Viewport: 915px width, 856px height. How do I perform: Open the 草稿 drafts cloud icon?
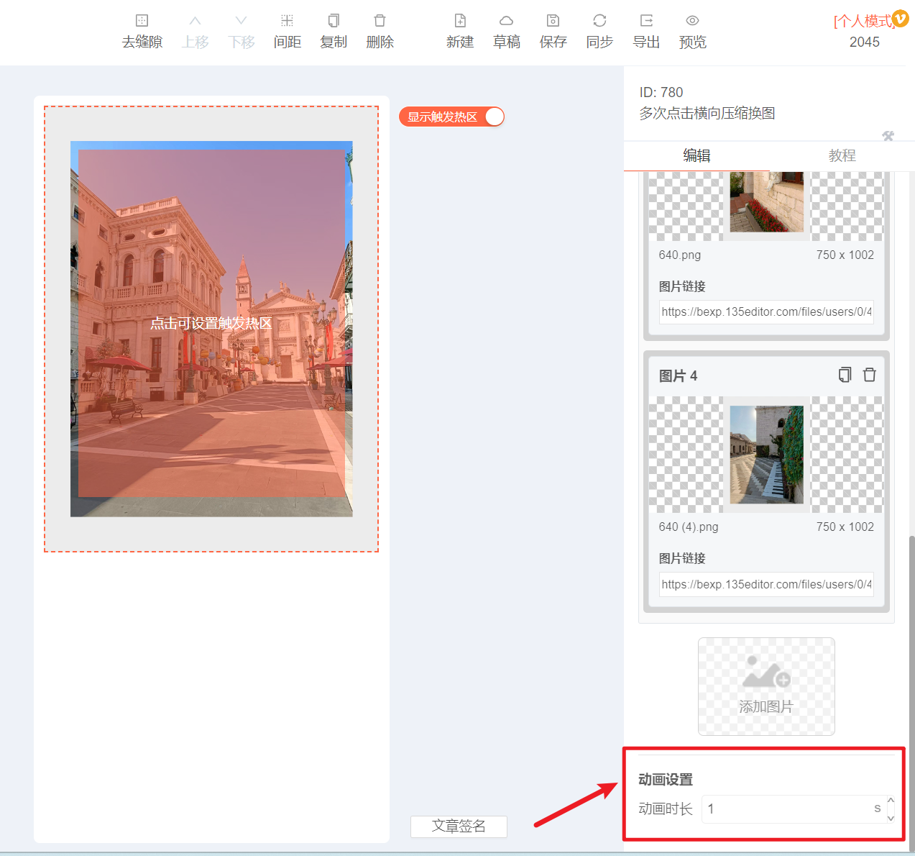pyautogui.click(x=507, y=32)
